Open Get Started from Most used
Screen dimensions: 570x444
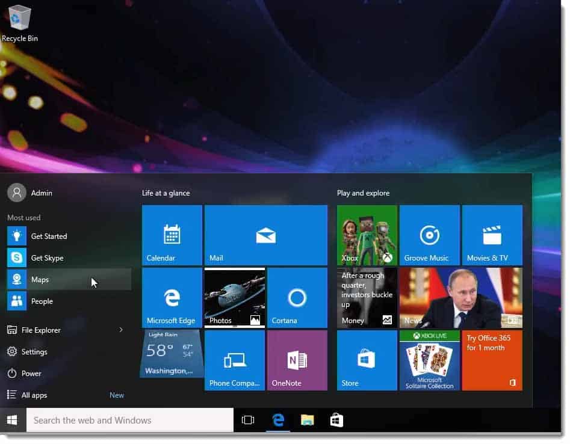[69, 236]
